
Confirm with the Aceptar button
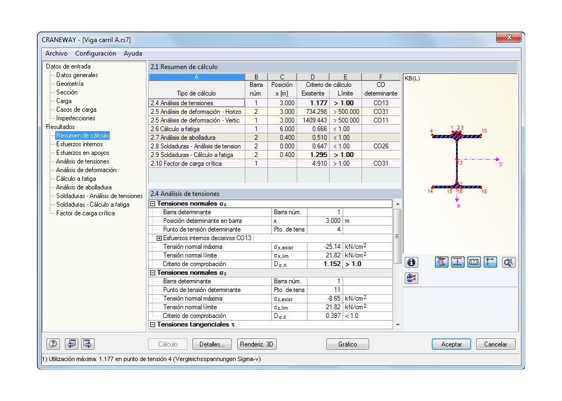tap(451, 344)
